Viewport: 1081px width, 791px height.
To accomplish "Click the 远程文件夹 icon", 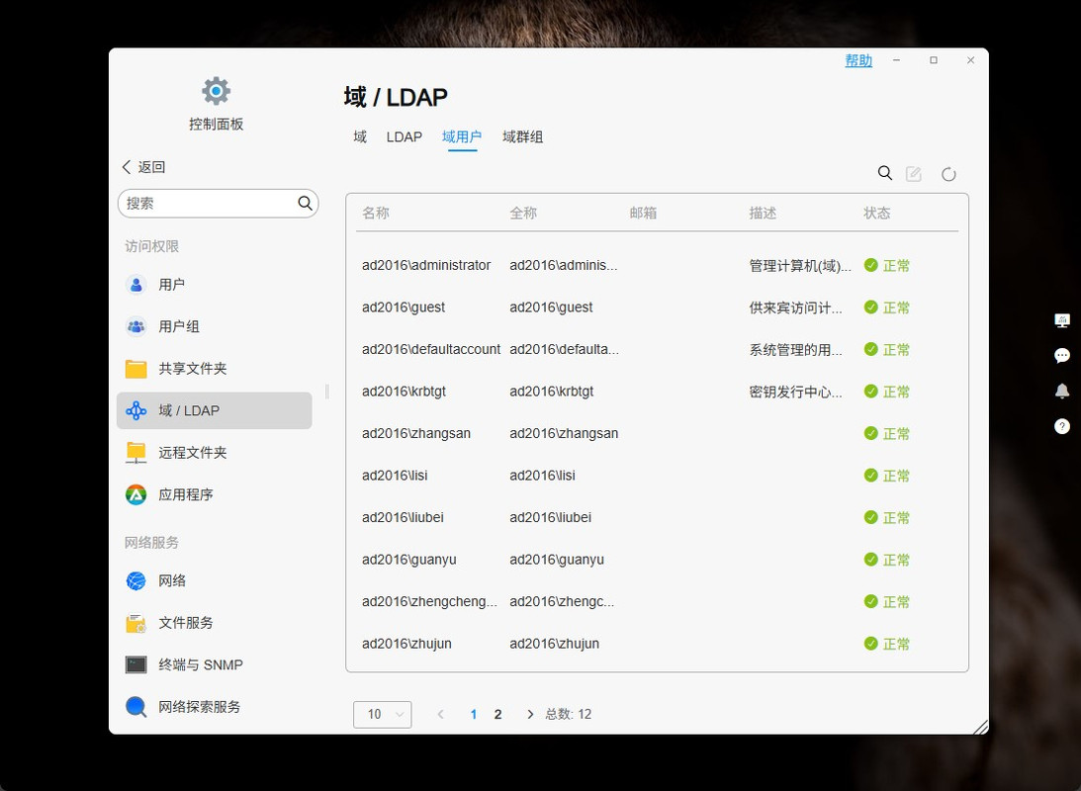I will pyautogui.click(x=135, y=453).
